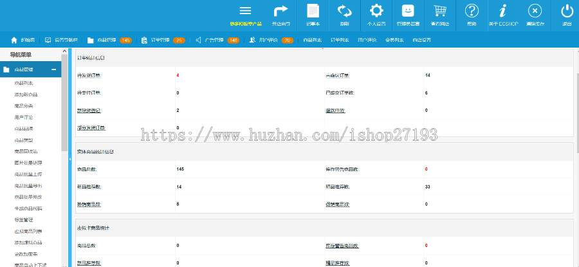Open 商品列表 shortcut in the navigation bar
The image size is (579, 267).
click(x=313, y=40)
